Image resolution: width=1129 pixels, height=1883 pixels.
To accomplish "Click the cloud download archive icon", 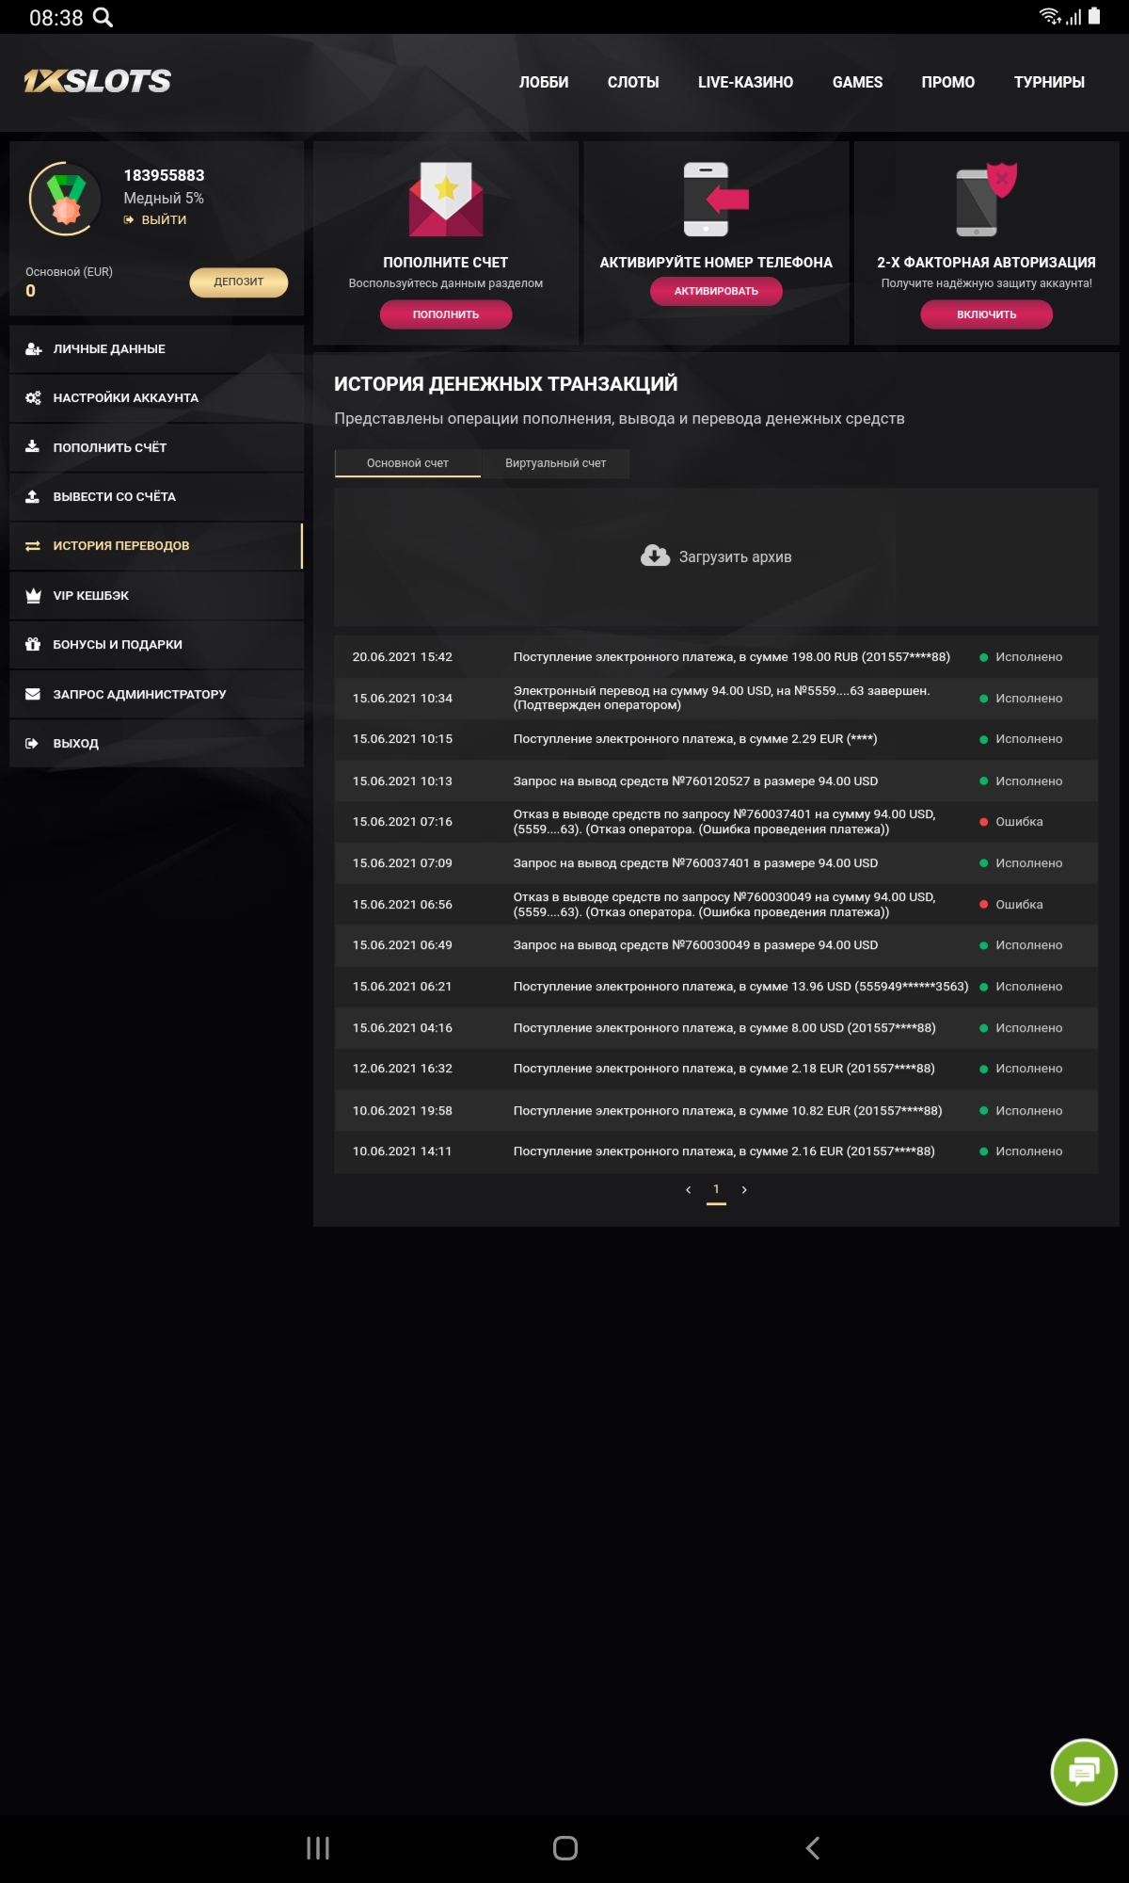I will click(x=655, y=556).
